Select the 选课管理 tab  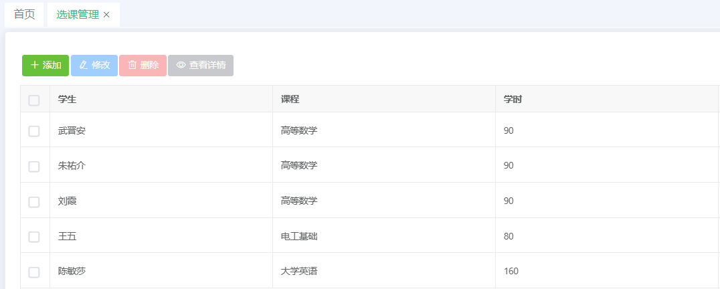(78, 15)
